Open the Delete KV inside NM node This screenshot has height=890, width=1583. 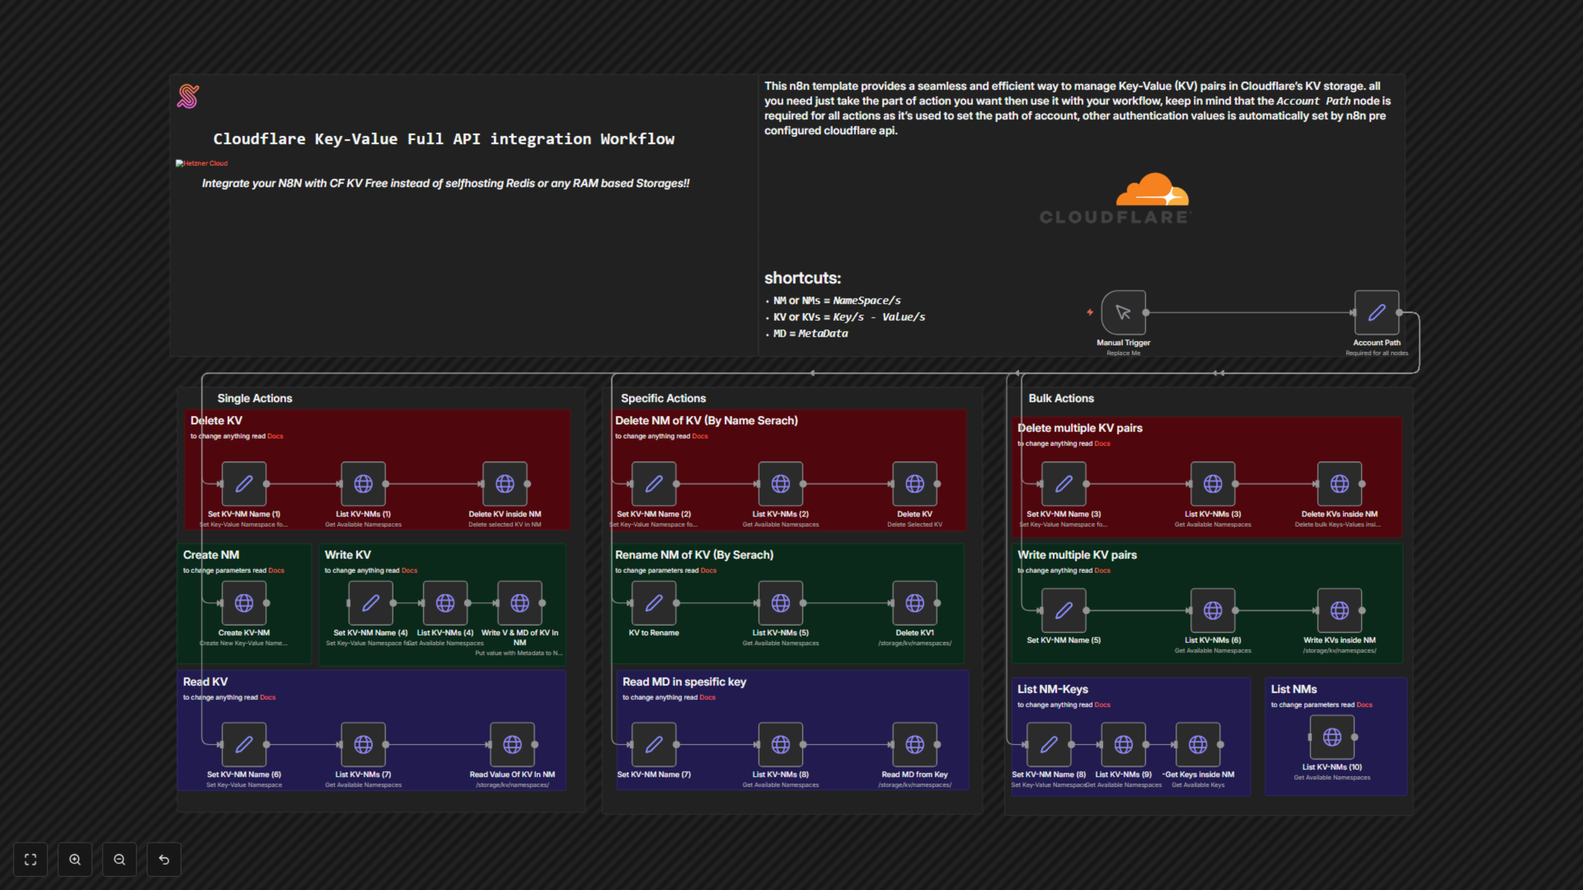click(x=505, y=483)
